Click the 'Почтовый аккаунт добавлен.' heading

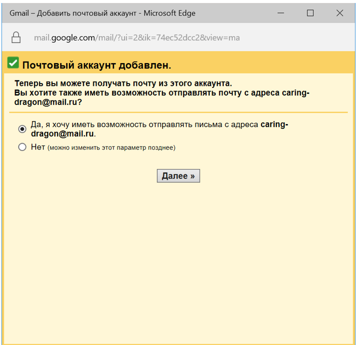pyautogui.click(x=97, y=65)
